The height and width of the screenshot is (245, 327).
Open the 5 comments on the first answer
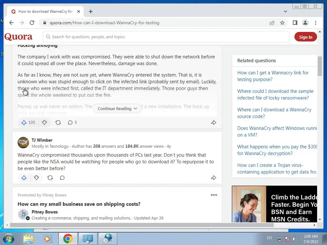click(x=72, y=122)
